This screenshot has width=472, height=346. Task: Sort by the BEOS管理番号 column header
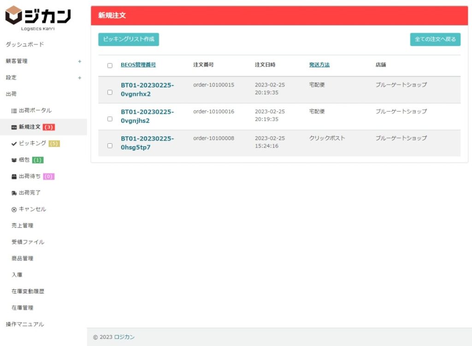coord(138,65)
